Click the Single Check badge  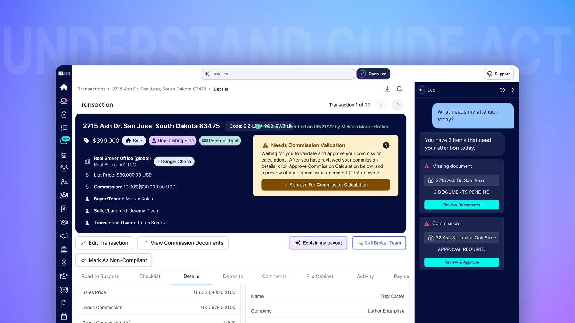pos(174,161)
